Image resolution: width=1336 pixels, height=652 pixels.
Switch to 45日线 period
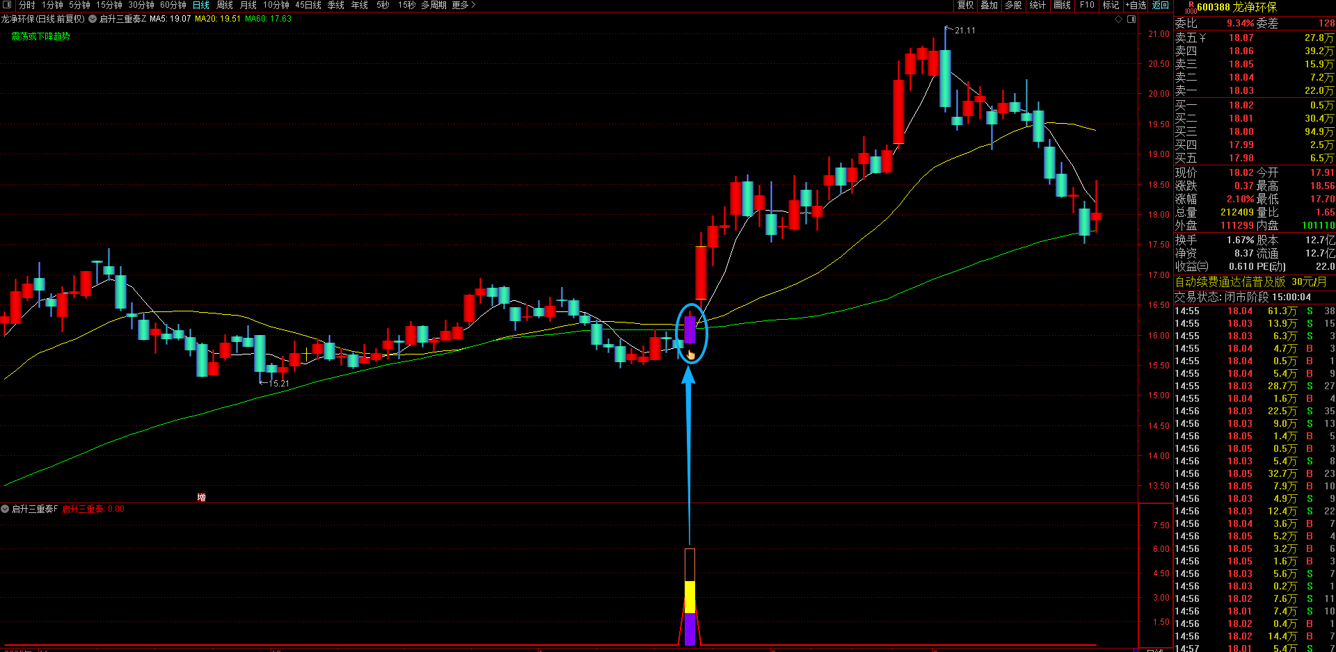pos(308,5)
